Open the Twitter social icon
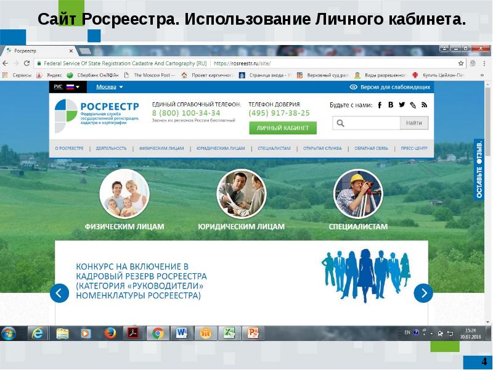493x370 pixels. (402, 104)
